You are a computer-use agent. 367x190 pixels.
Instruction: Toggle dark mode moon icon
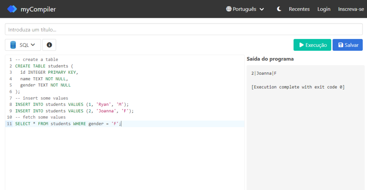[x=279, y=9]
